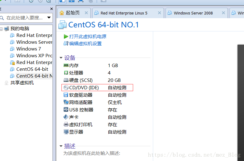
Task: Open the library search dropdown arrow
Action: pos(49,18)
